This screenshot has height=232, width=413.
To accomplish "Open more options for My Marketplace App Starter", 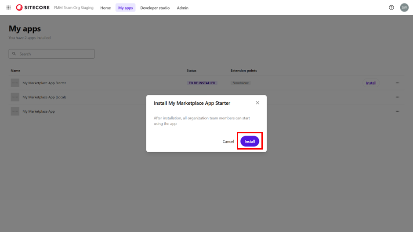I will (x=398, y=83).
